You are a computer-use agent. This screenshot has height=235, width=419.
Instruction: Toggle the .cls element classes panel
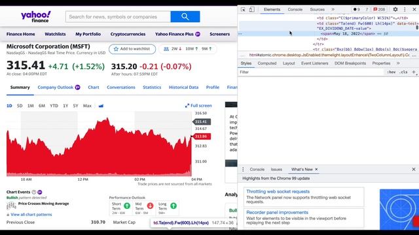coord(404,72)
